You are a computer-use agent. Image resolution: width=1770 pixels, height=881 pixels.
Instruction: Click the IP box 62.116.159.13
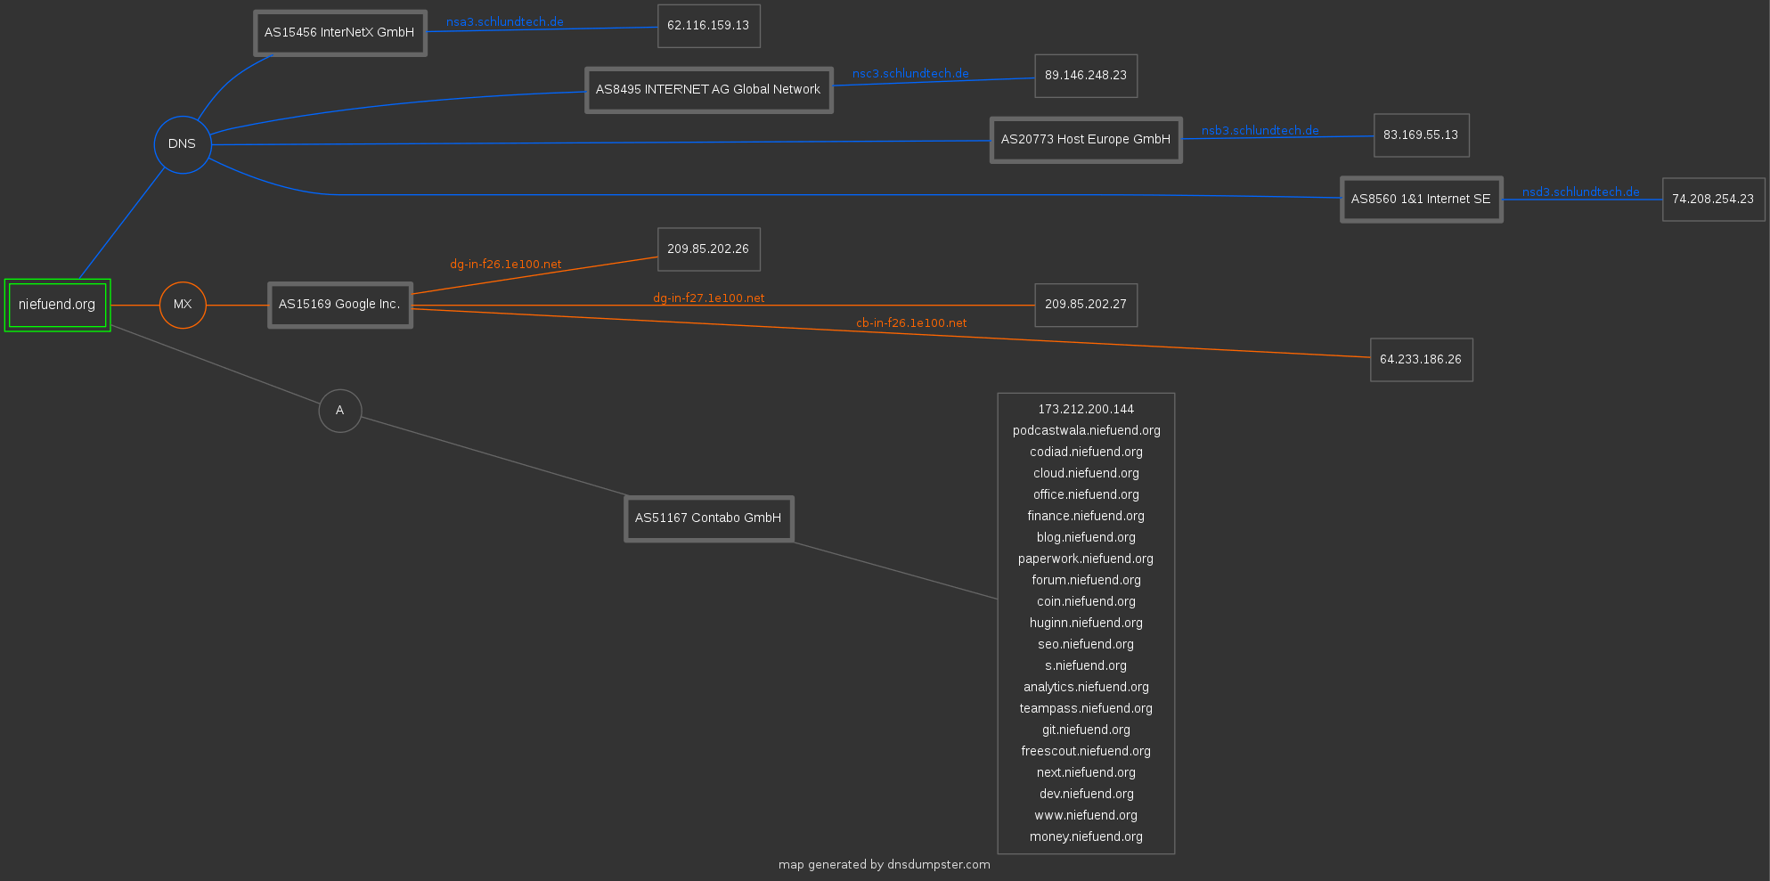point(709,26)
